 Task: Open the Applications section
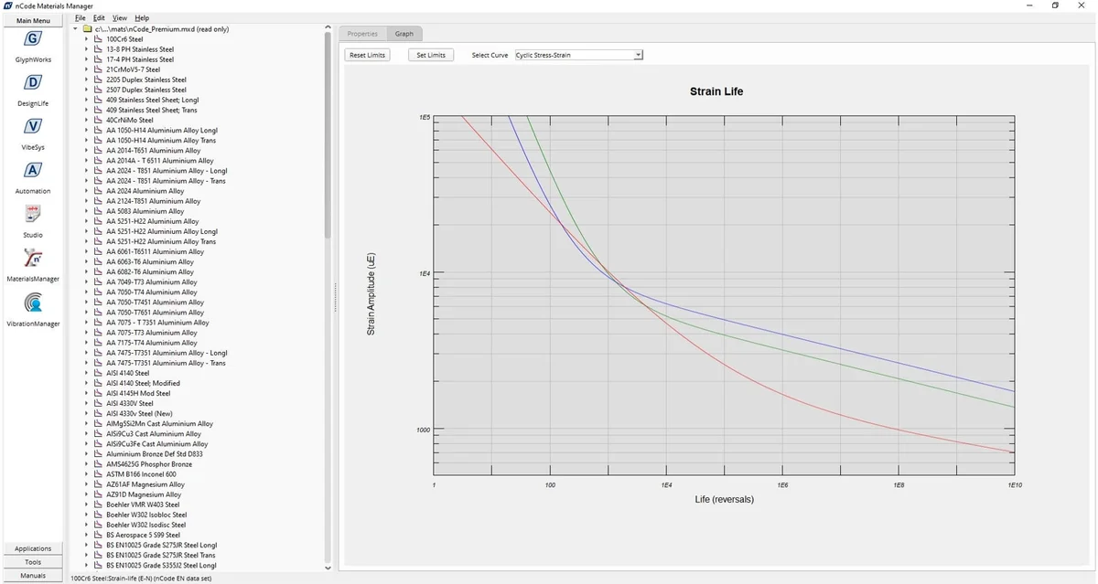(x=33, y=548)
